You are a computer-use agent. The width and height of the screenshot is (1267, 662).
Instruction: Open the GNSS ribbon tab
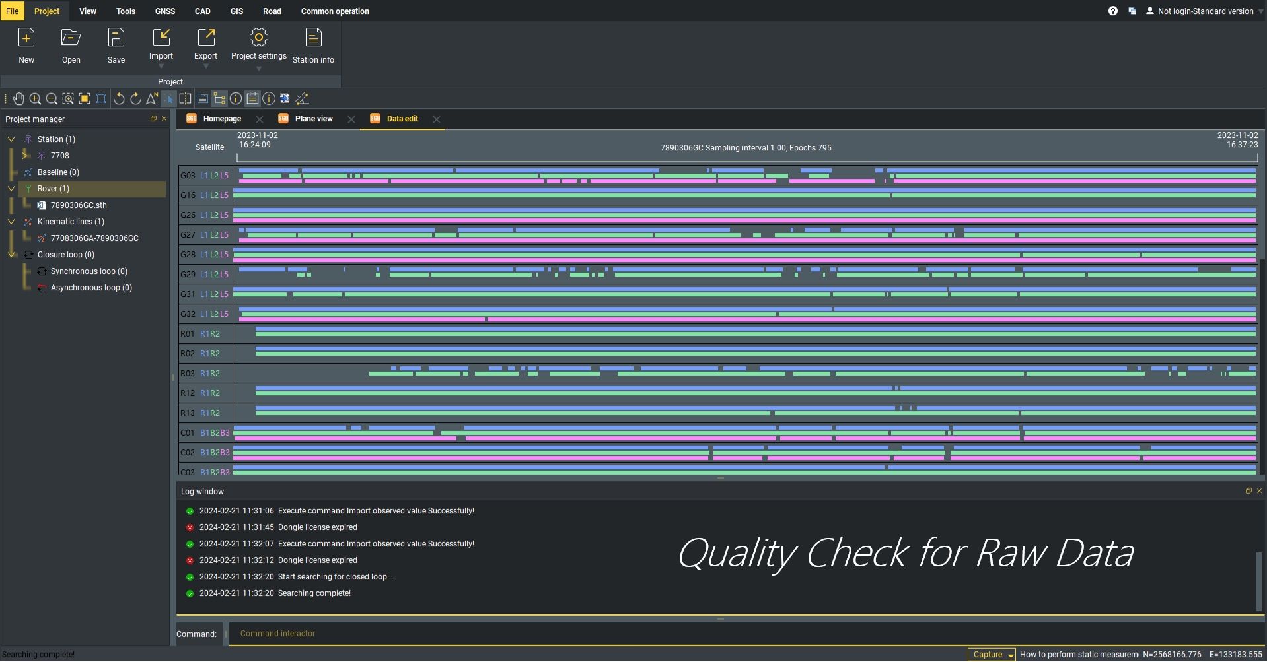click(165, 11)
